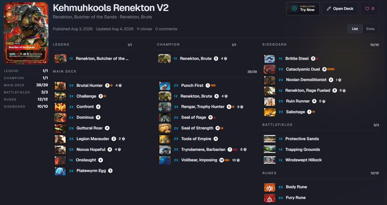The height and width of the screenshot is (205, 387).
Task: Click the Tools of Empire thumbnail
Action: point(165,139)
